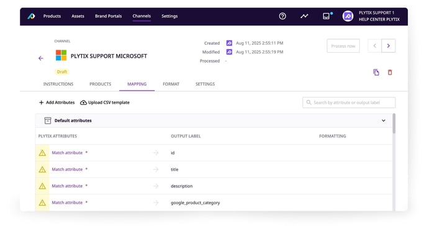Delete the channel with trash icon

[x=390, y=72]
